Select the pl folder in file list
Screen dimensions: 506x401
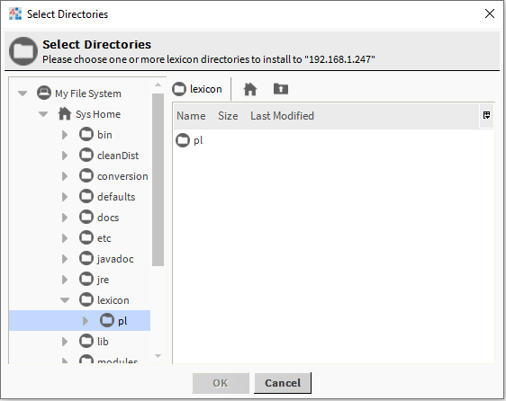pos(189,140)
